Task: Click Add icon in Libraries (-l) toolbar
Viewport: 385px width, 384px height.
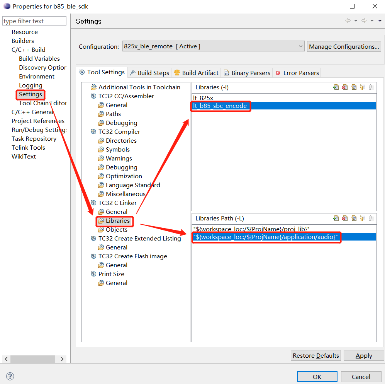Action: 336,87
